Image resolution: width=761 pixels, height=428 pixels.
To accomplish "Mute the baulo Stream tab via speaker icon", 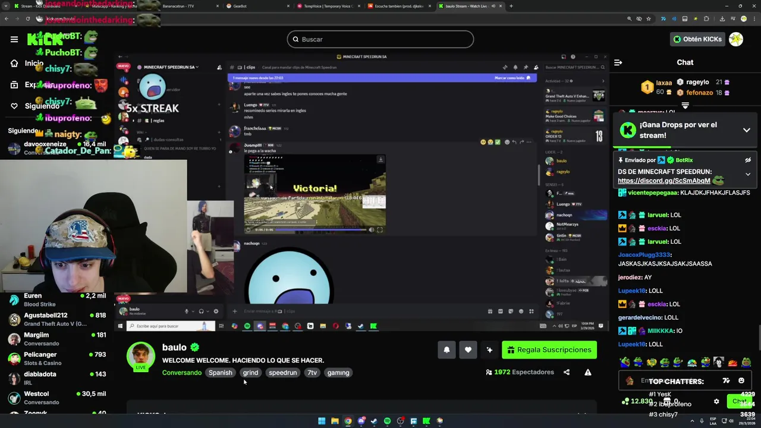I will click(493, 6).
